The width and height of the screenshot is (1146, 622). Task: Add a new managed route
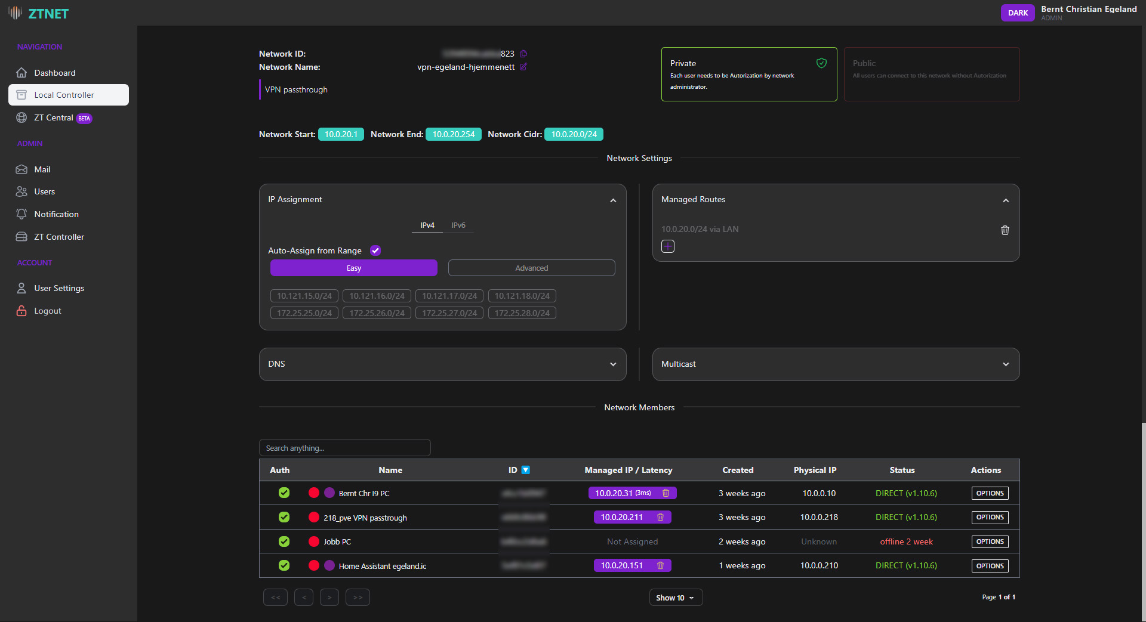pos(667,246)
